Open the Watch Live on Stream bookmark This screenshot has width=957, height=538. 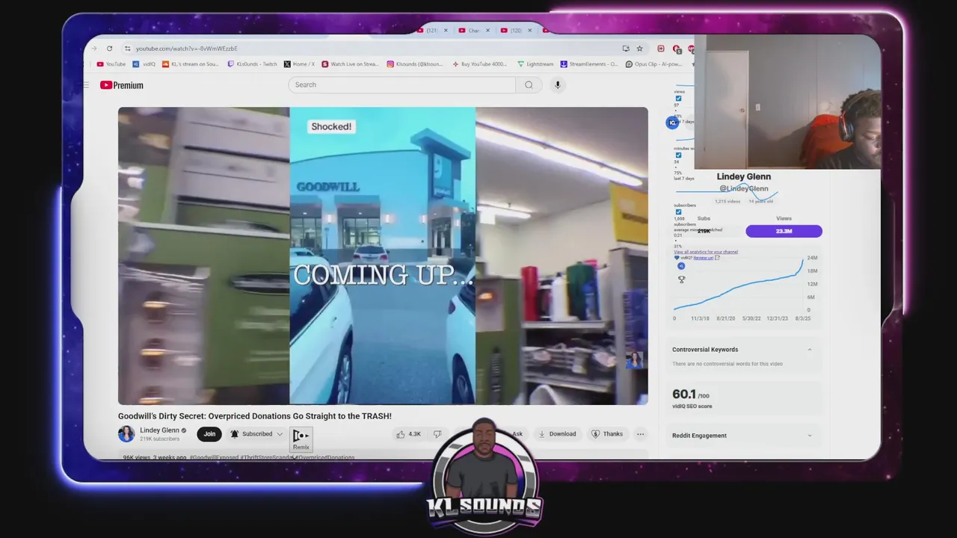350,64
